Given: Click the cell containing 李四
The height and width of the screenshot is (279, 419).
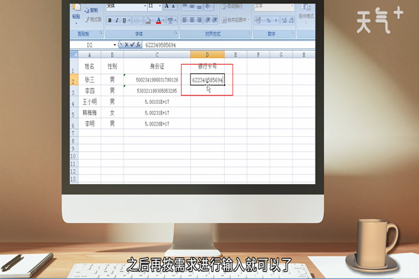Looking at the screenshot, I should pos(89,91).
